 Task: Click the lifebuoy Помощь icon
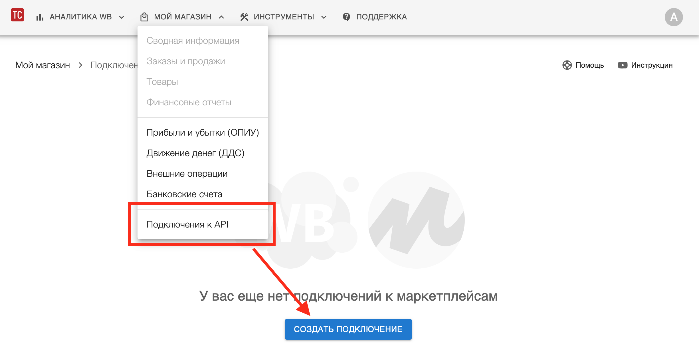pos(567,65)
